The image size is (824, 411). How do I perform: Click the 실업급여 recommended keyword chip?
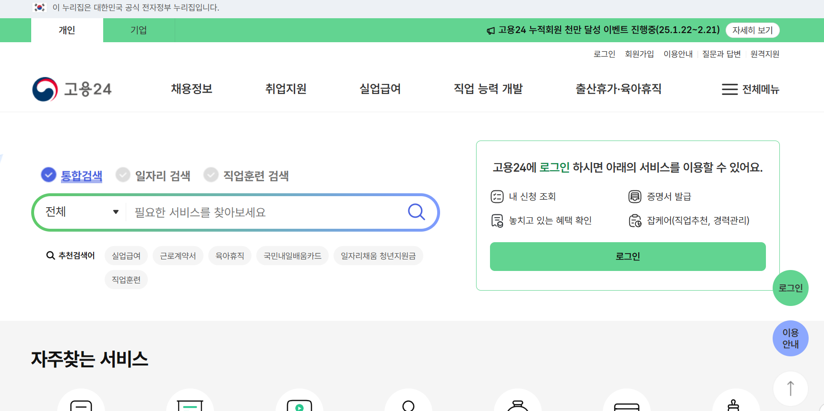point(126,256)
